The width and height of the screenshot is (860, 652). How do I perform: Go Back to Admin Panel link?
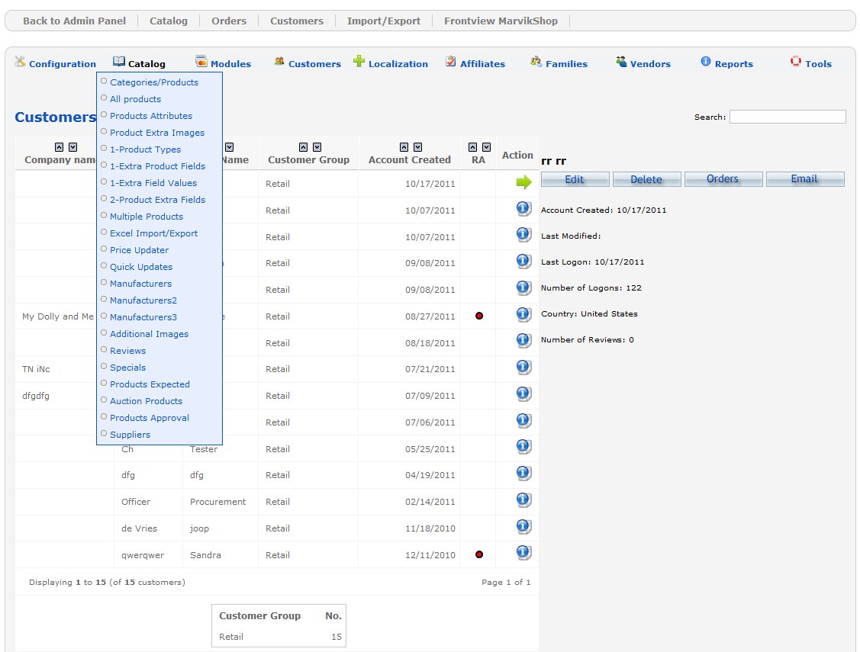pos(75,21)
